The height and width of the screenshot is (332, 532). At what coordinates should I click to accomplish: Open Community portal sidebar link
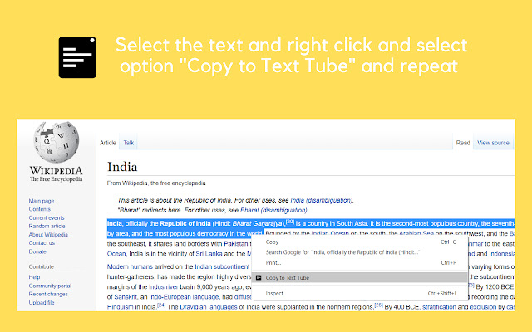click(x=50, y=286)
